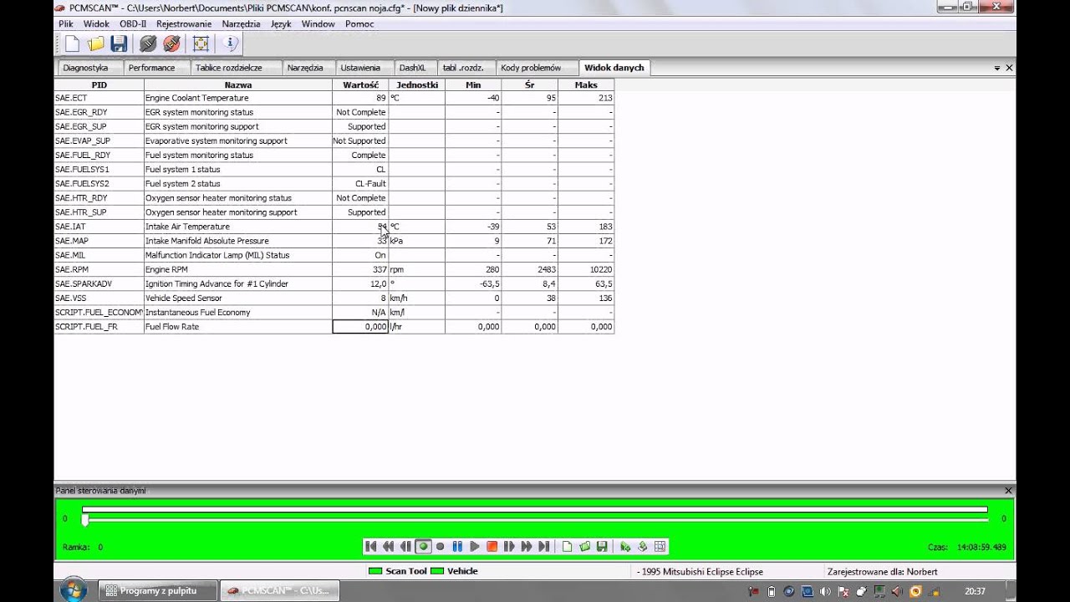Click the fast rewind button
Screen dimensions: 1070x602
pos(389,546)
